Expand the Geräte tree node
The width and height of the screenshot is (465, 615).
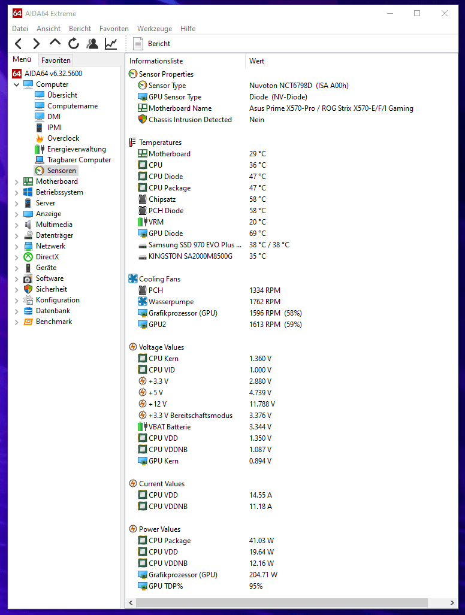pyautogui.click(x=17, y=268)
